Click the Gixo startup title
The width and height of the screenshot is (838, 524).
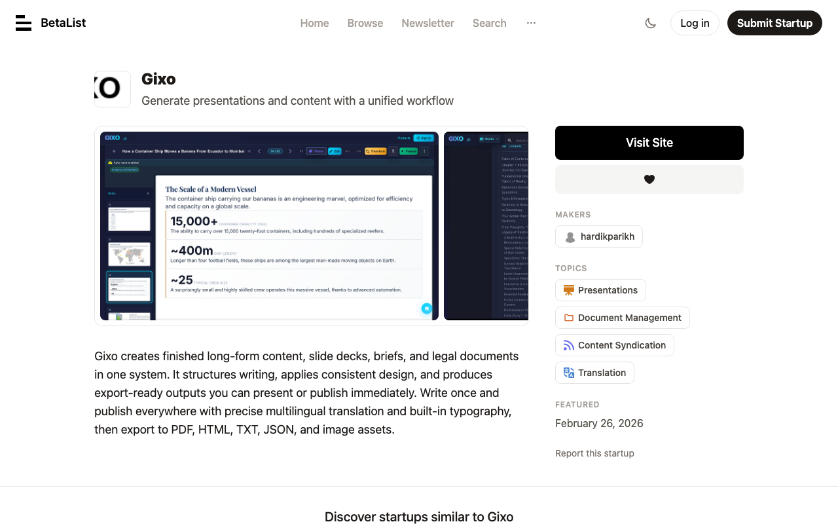(158, 79)
